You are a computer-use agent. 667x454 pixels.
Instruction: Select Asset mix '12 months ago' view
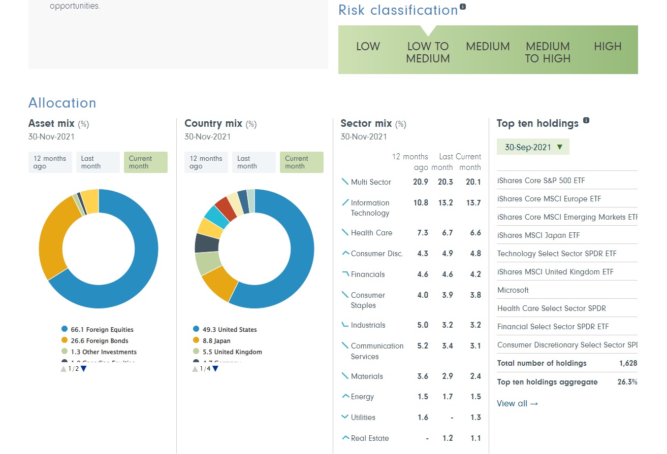(x=50, y=162)
